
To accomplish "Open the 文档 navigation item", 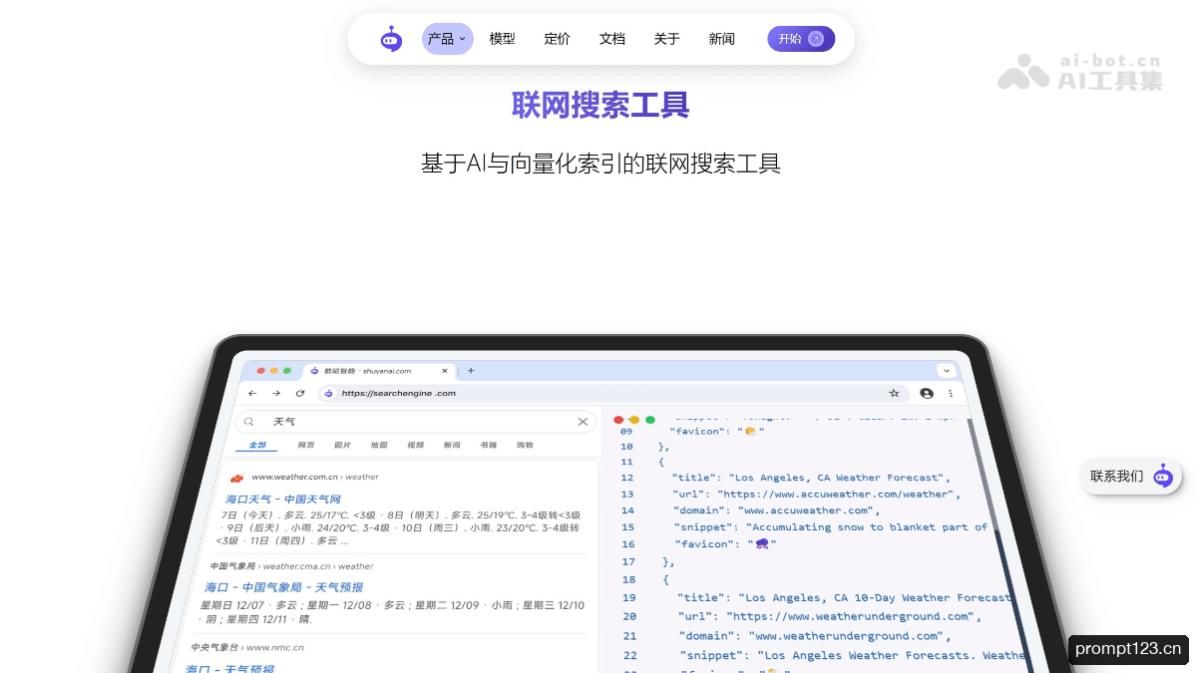I will pos(612,39).
